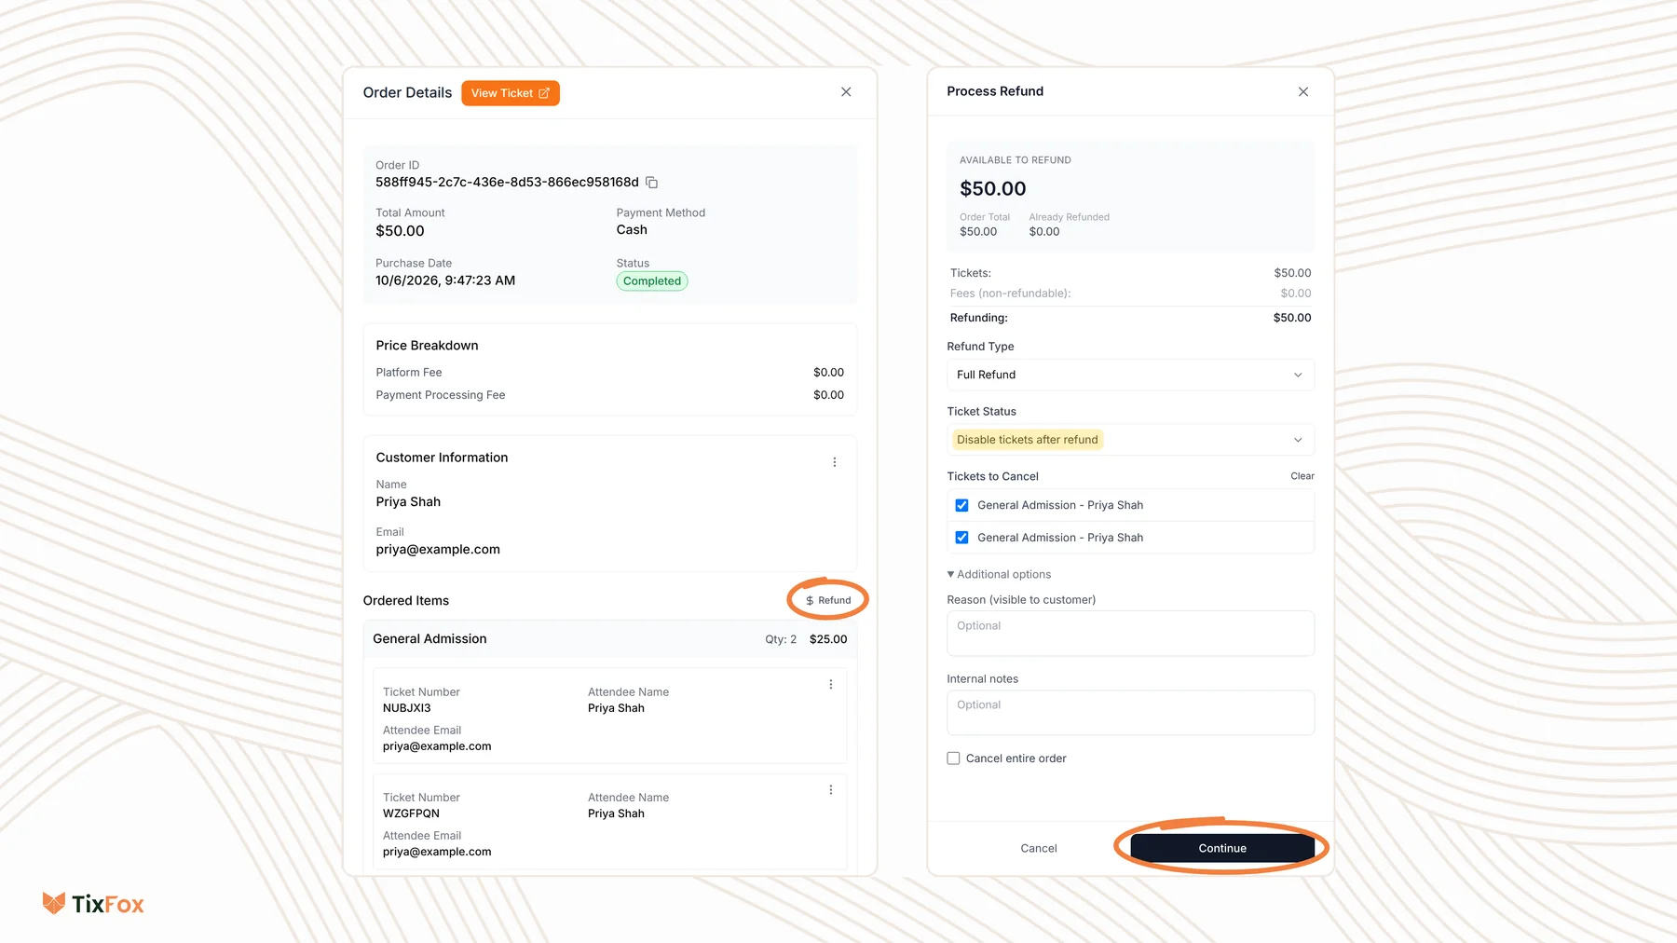
Task: Open the Ticket Status dropdown
Action: pos(1130,440)
